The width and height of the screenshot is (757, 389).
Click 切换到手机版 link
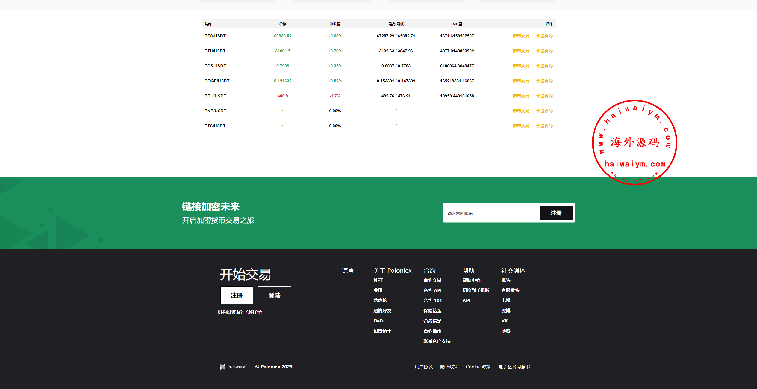pos(476,290)
